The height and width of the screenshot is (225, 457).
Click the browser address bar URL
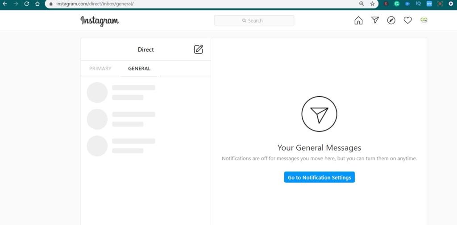pos(95,4)
